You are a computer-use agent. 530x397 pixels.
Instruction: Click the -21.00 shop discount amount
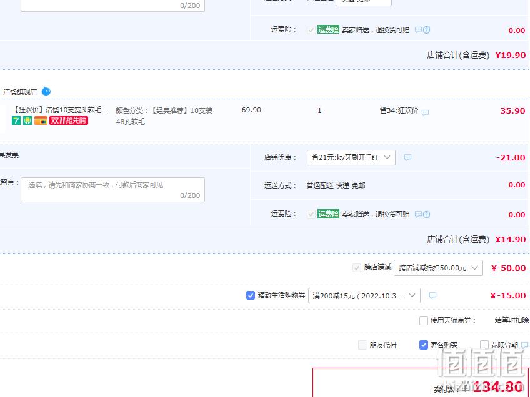click(511, 158)
